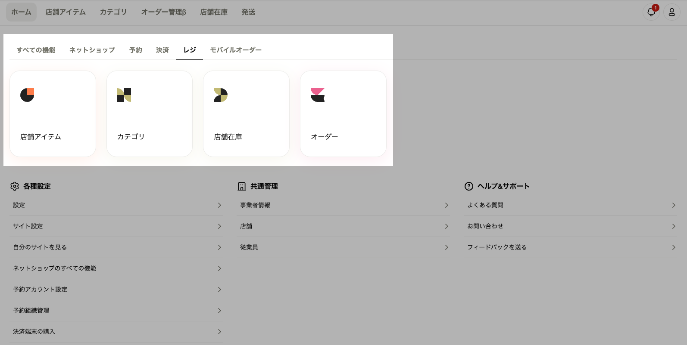Viewport: 687px width, 345px height.
Task: Open 店舗在庫 in top navigation
Action: (x=214, y=12)
